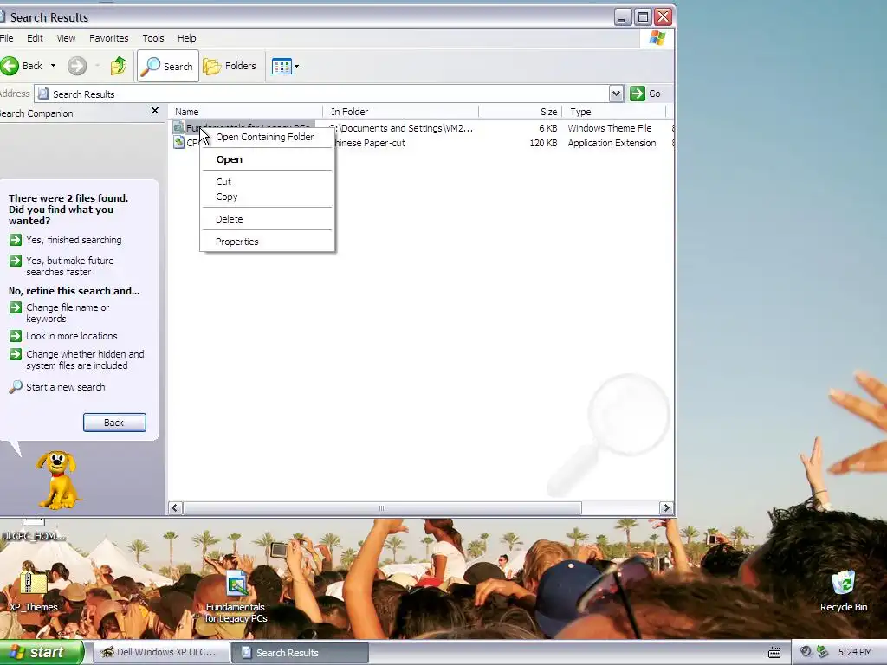The height and width of the screenshot is (665, 887).
Task: Toggle the Folders toolbar button
Action: tap(230, 66)
